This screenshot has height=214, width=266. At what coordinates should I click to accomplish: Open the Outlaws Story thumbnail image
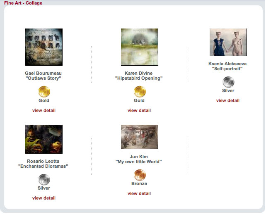click(x=44, y=47)
